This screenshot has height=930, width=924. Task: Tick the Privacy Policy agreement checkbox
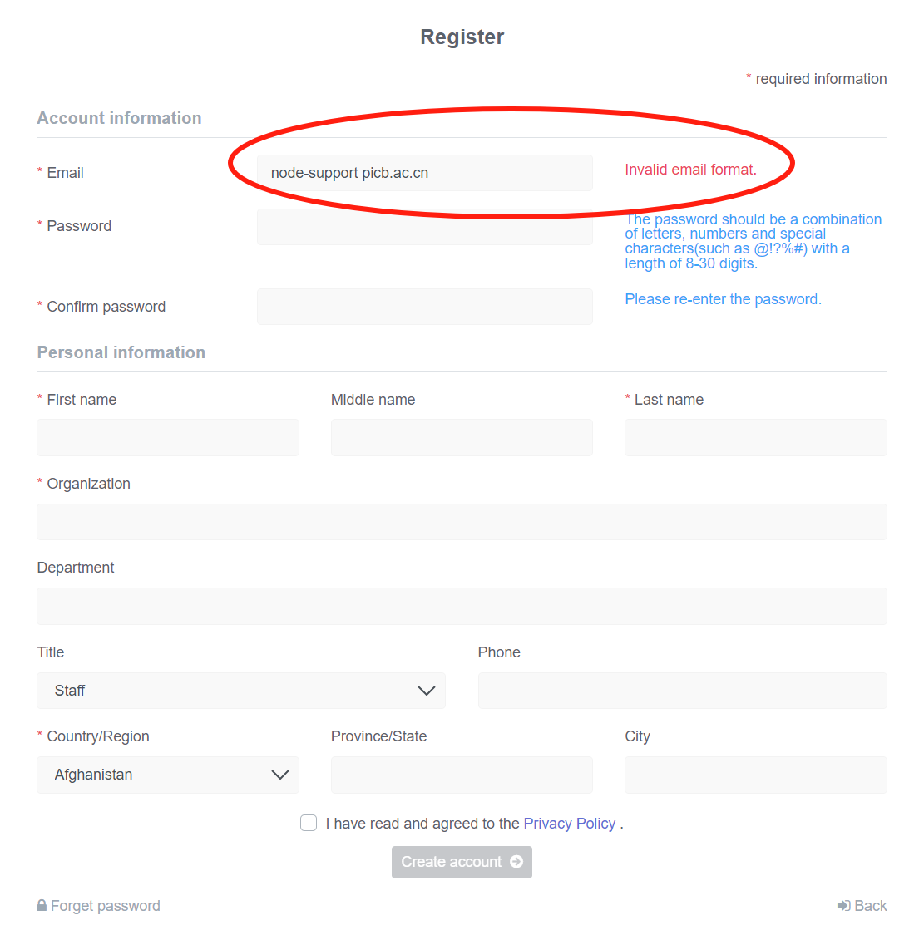click(309, 823)
